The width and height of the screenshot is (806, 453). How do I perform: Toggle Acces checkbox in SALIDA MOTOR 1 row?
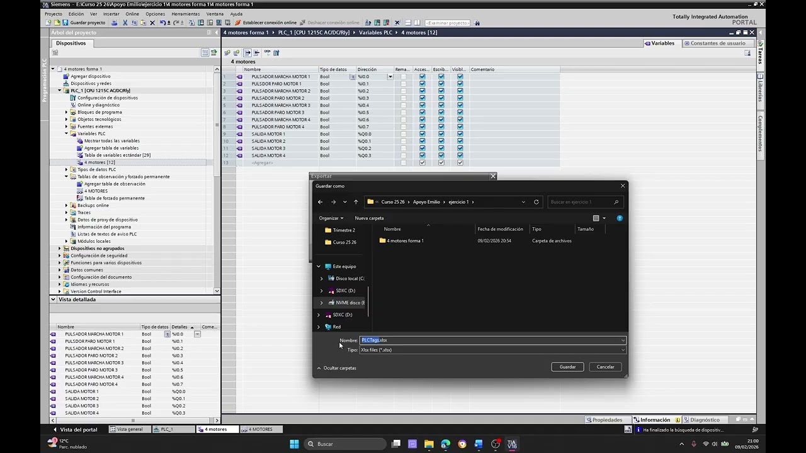pyautogui.click(x=423, y=134)
